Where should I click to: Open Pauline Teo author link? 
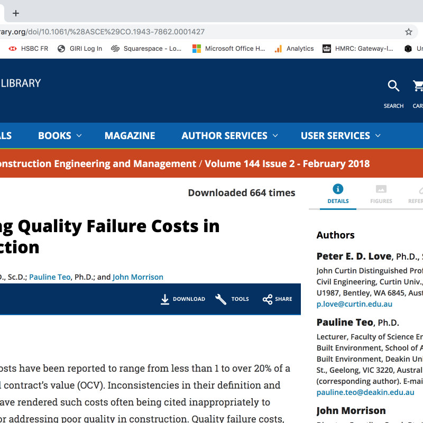tap(50, 277)
